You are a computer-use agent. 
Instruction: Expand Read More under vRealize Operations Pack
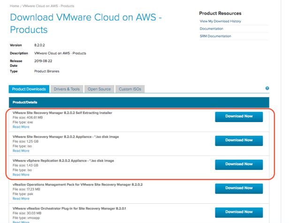pos(21,199)
